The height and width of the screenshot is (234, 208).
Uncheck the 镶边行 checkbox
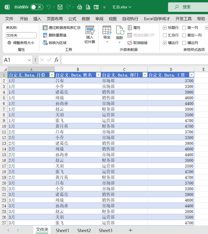pyautogui.click(x=165, y=43)
